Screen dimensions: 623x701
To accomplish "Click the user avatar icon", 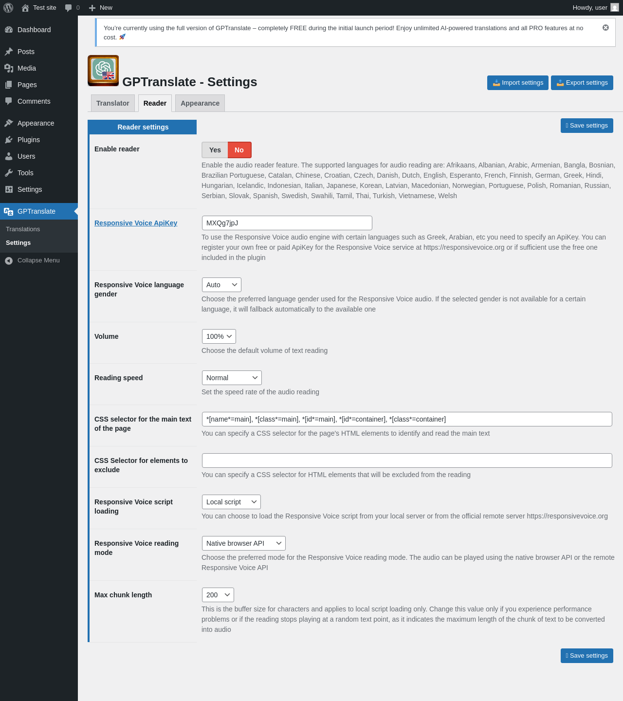I will point(615,8).
